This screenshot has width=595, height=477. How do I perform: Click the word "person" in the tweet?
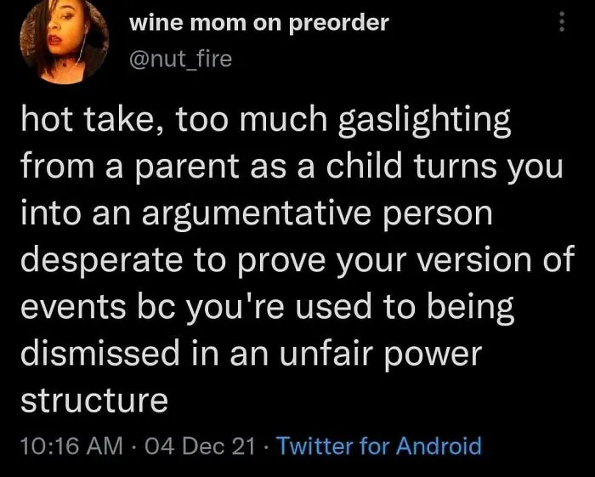tap(438, 215)
